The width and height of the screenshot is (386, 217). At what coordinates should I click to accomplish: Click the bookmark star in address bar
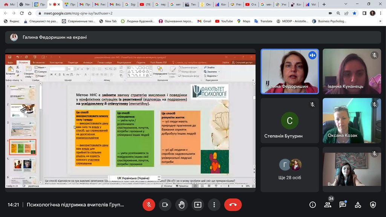click(x=354, y=13)
